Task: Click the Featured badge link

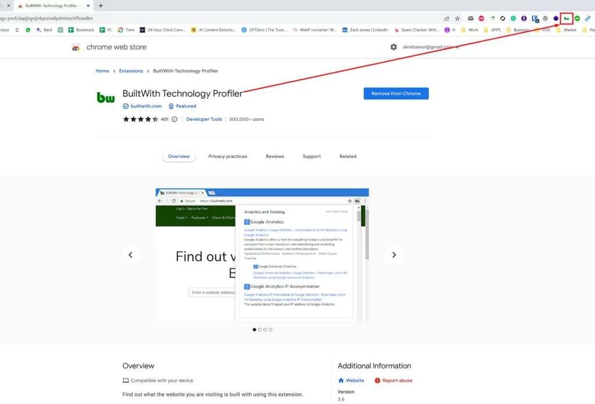Action: tap(182, 106)
